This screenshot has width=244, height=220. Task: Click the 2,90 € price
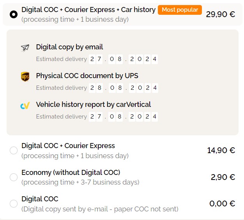point(223,177)
